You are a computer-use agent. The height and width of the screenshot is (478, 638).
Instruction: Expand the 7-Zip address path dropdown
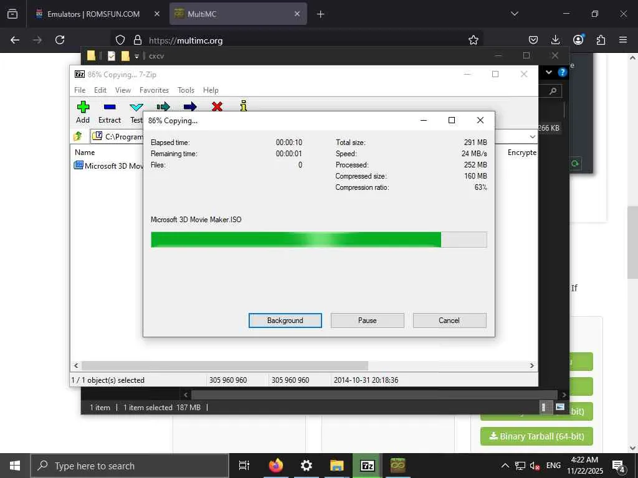click(532, 136)
